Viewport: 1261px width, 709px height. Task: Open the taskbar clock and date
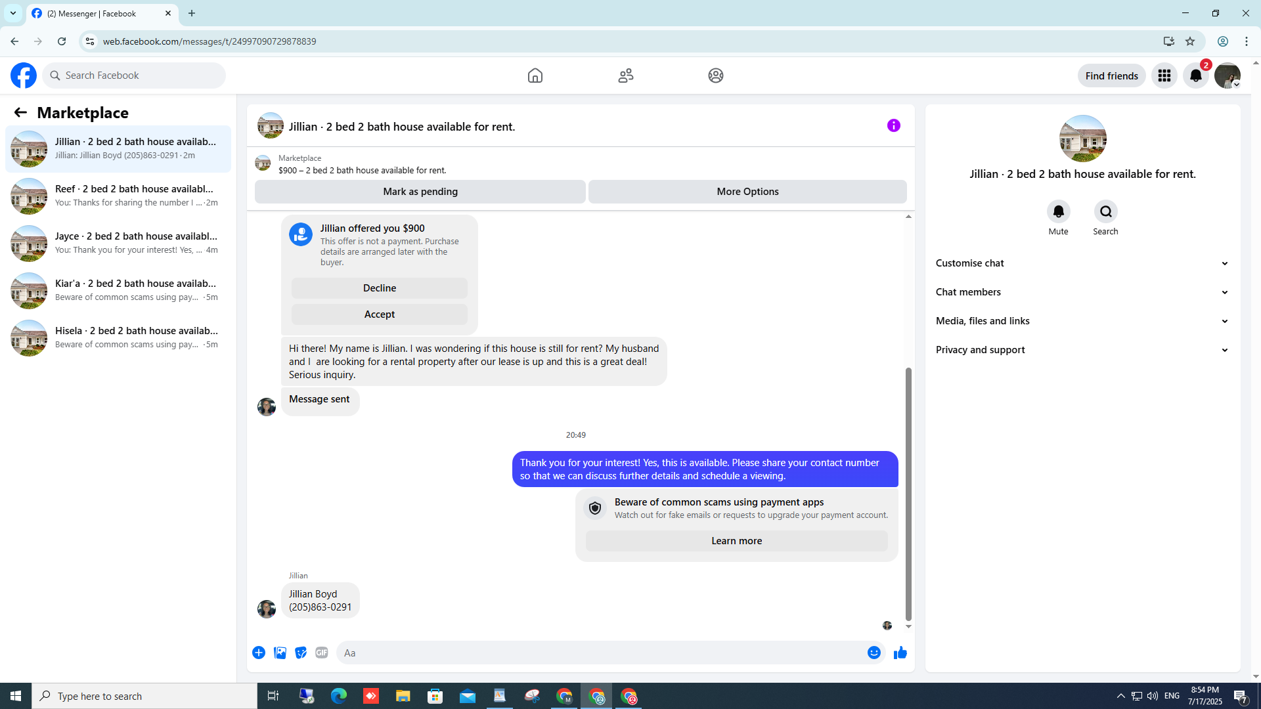1205,696
